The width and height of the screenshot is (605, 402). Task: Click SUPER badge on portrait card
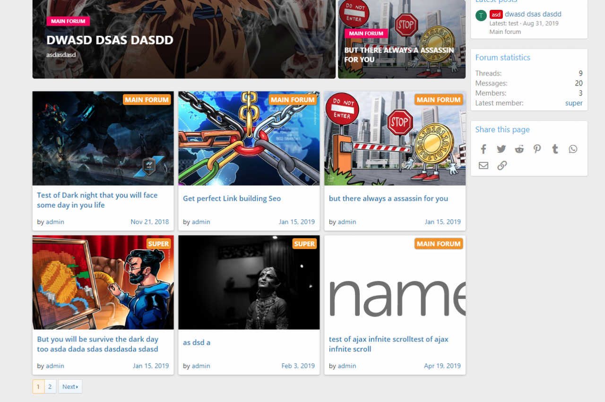coord(304,244)
